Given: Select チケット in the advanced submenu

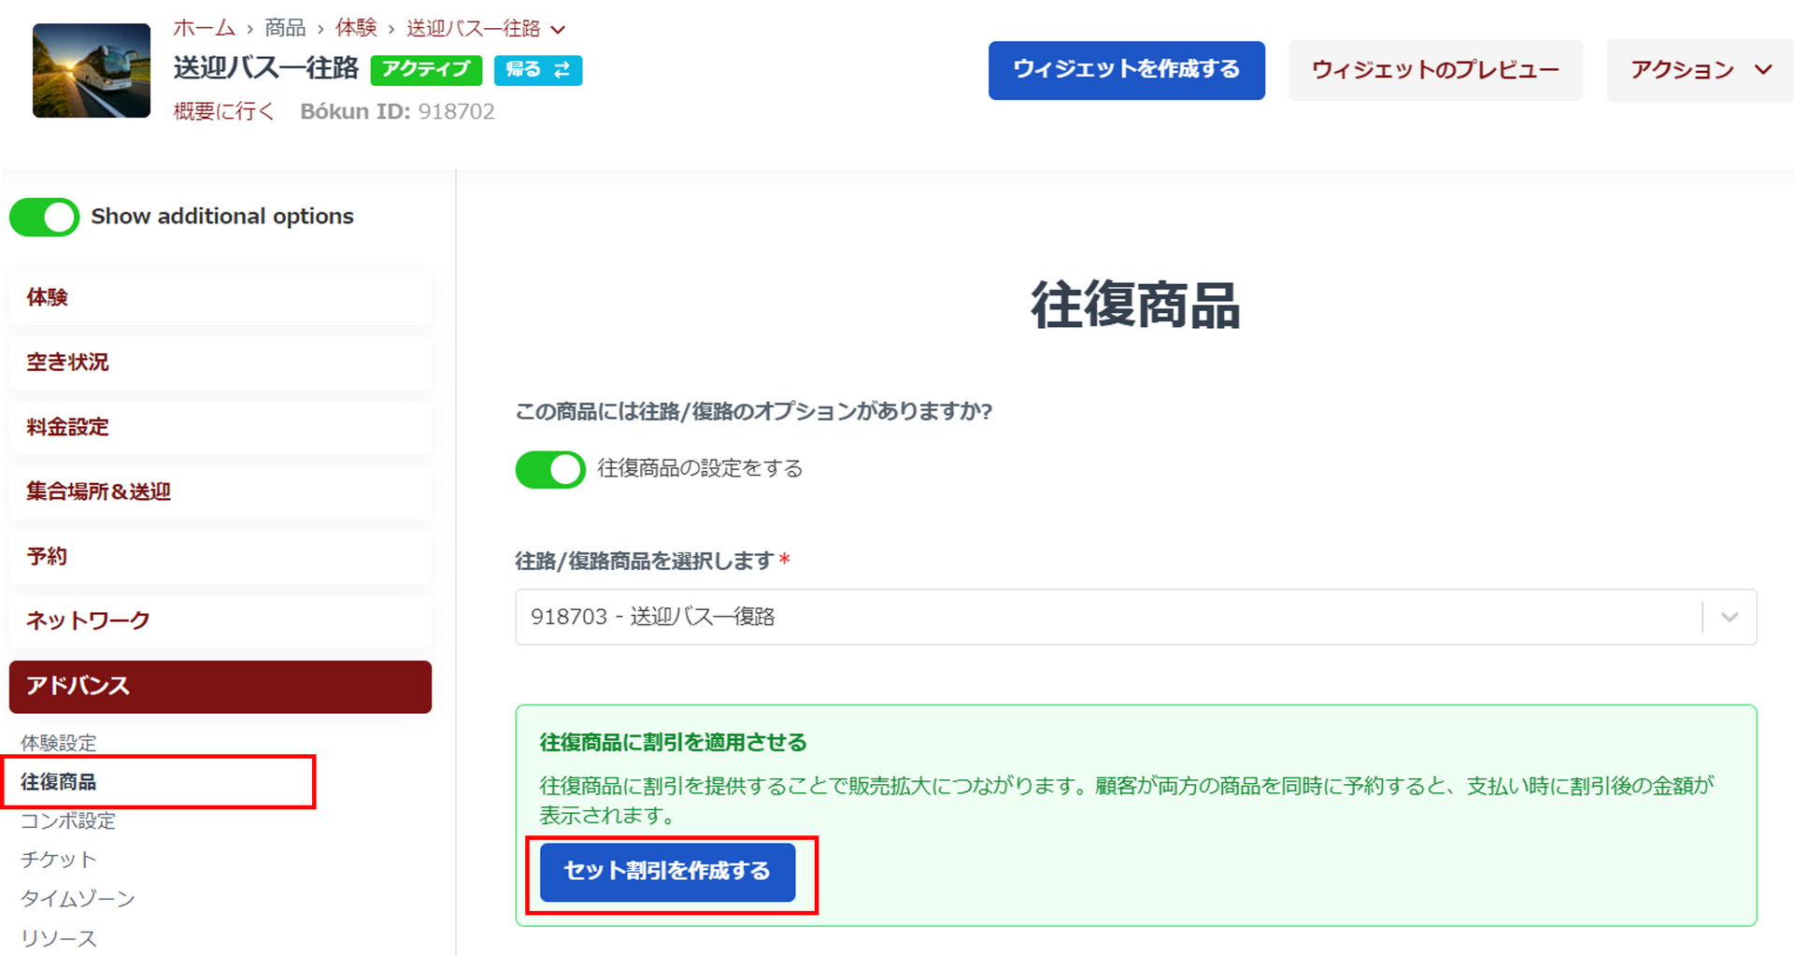Looking at the screenshot, I should click(x=59, y=860).
